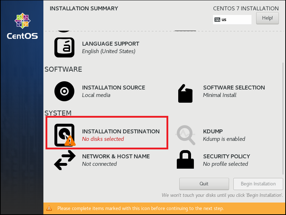Screen dimensions: 286x215
Task: Click 'Local media' status text
Action: coord(96,95)
